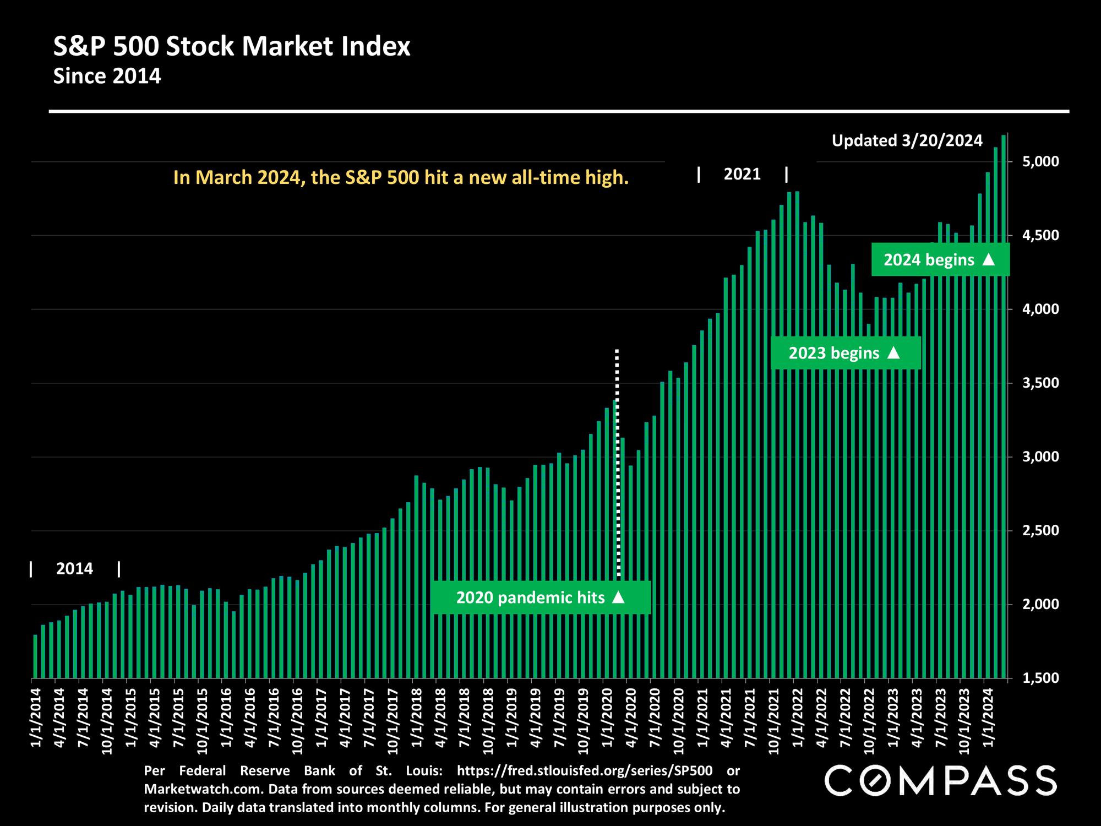Click the "Since 2014" subtitle
The image size is (1101, 826).
click(107, 76)
